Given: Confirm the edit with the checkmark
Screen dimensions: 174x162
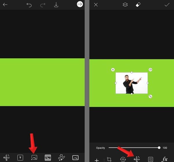Looking at the screenshot, I should [167, 5].
